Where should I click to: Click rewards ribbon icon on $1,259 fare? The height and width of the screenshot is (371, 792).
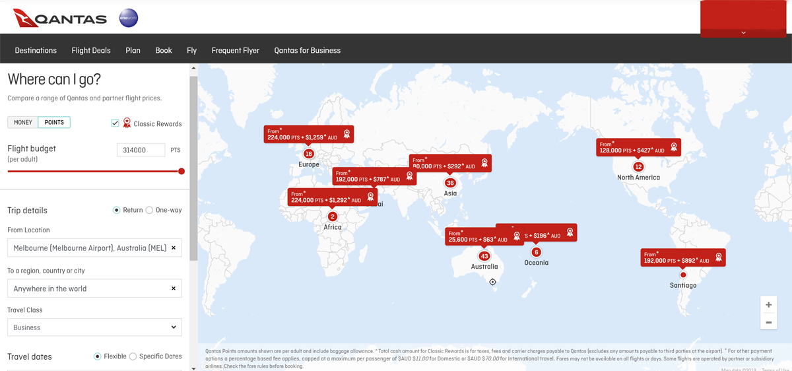pyautogui.click(x=346, y=134)
